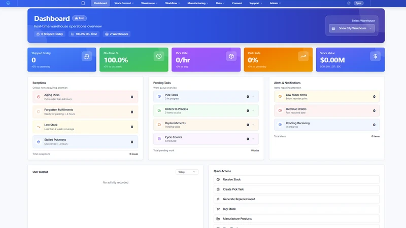Click the Forgotten Fulfillments icon
The width and height of the screenshot is (406, 228).
[39, 111]
